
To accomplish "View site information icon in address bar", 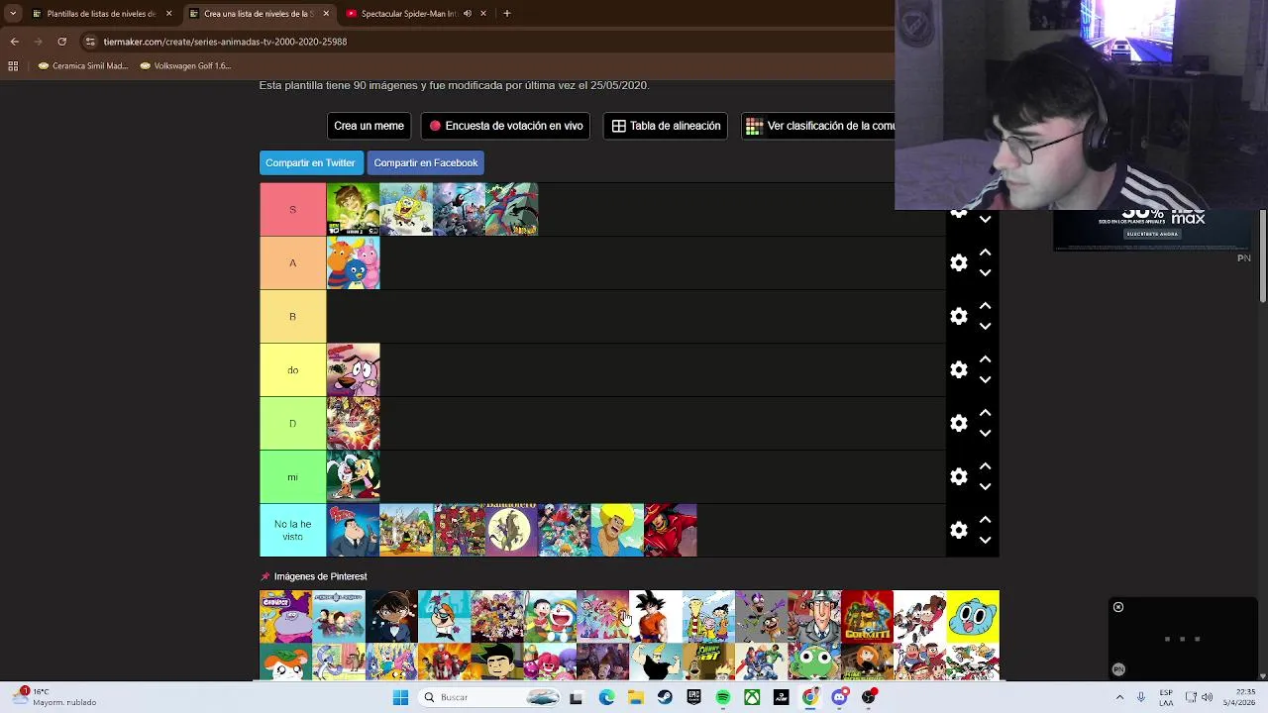I will 90,42.
